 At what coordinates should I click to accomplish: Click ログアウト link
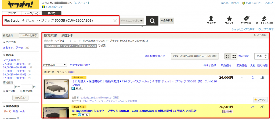[x=81, y=3]
